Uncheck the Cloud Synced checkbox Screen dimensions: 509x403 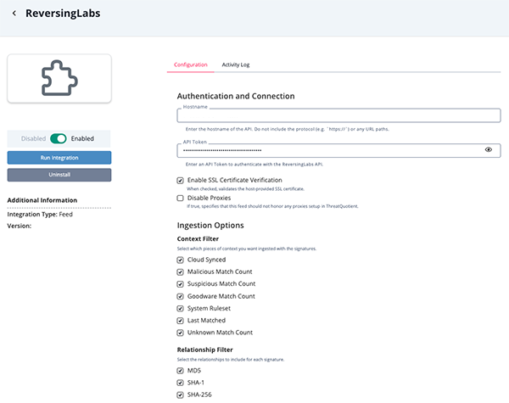pyautogui.click(x=180, y=260)
